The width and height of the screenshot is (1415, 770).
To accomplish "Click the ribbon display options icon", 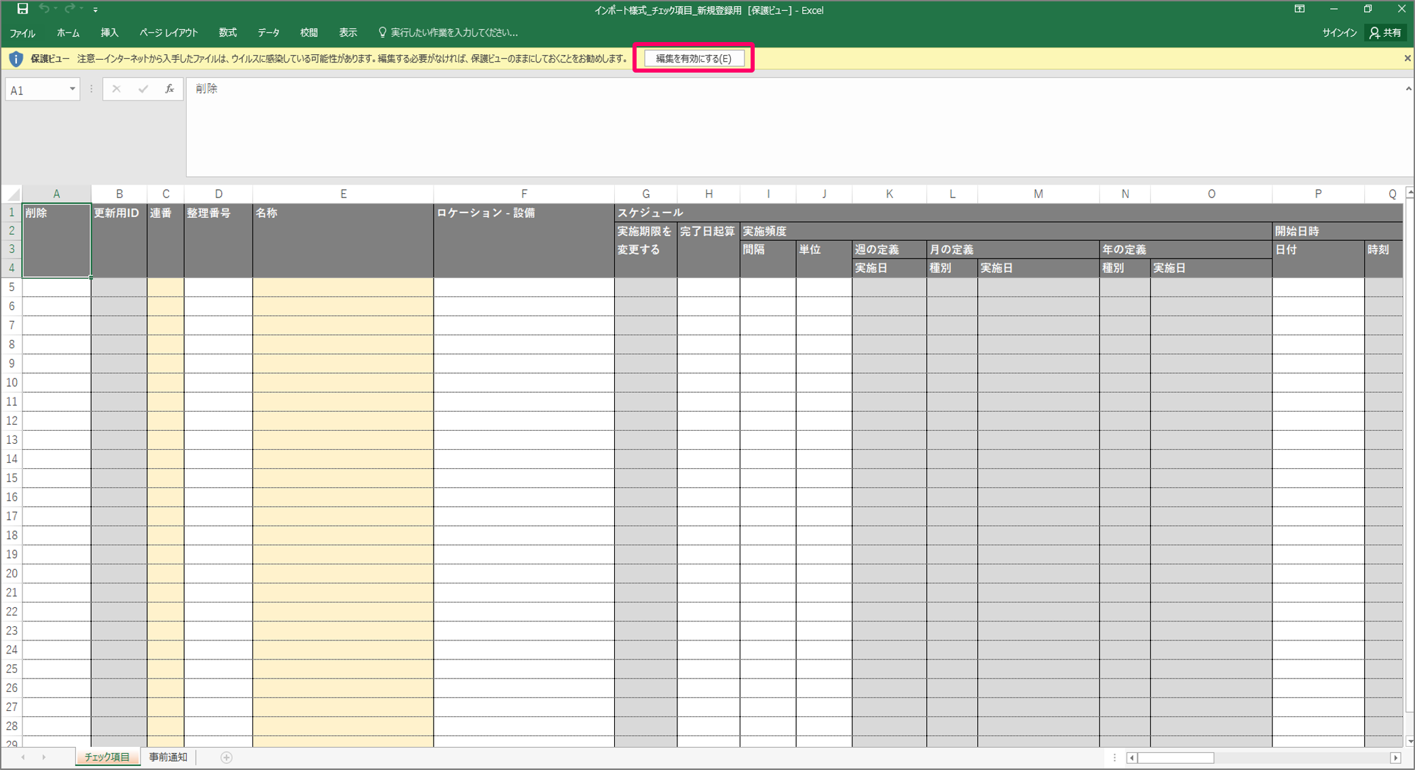I will 1299,9.
